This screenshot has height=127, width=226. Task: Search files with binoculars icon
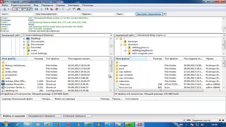tap(79, 9)
